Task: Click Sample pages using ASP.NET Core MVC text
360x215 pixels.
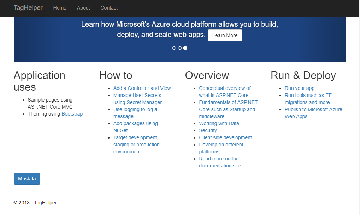Action: pos(50,103)
